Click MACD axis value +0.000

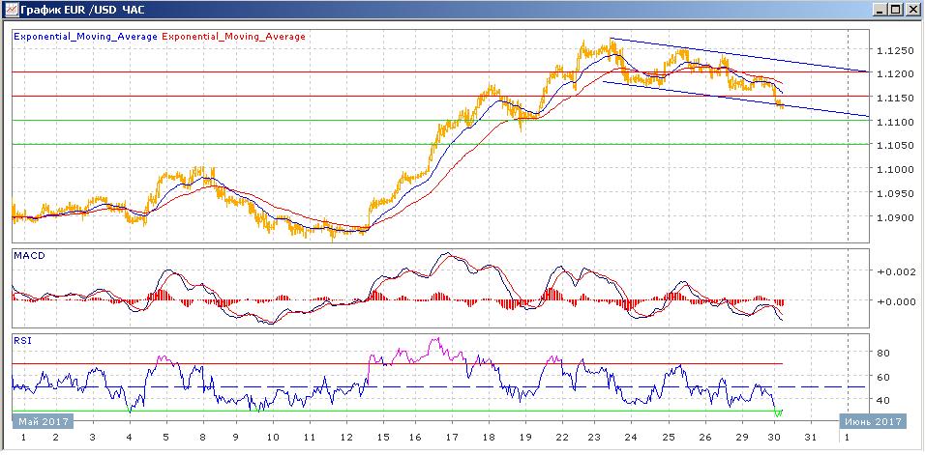click(896, 301)
